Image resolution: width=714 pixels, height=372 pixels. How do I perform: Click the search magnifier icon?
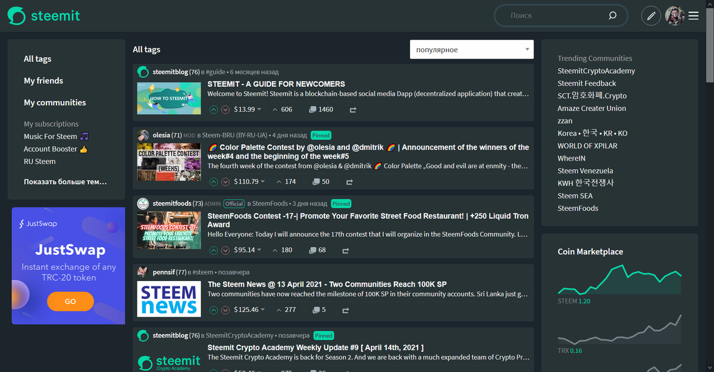pos(612,15)
